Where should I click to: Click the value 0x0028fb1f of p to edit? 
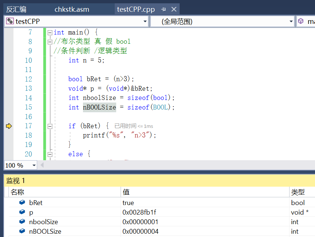click(139, 212)
